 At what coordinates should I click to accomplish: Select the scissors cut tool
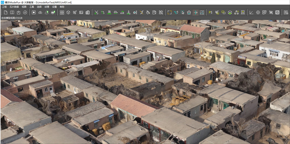click(x=96, y=12)
